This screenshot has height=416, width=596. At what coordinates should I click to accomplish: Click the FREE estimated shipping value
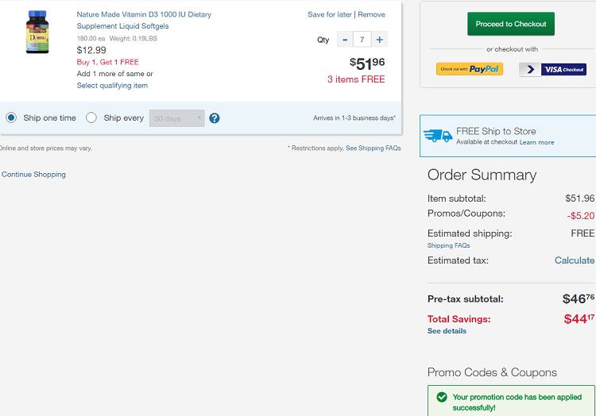[582, 233]
